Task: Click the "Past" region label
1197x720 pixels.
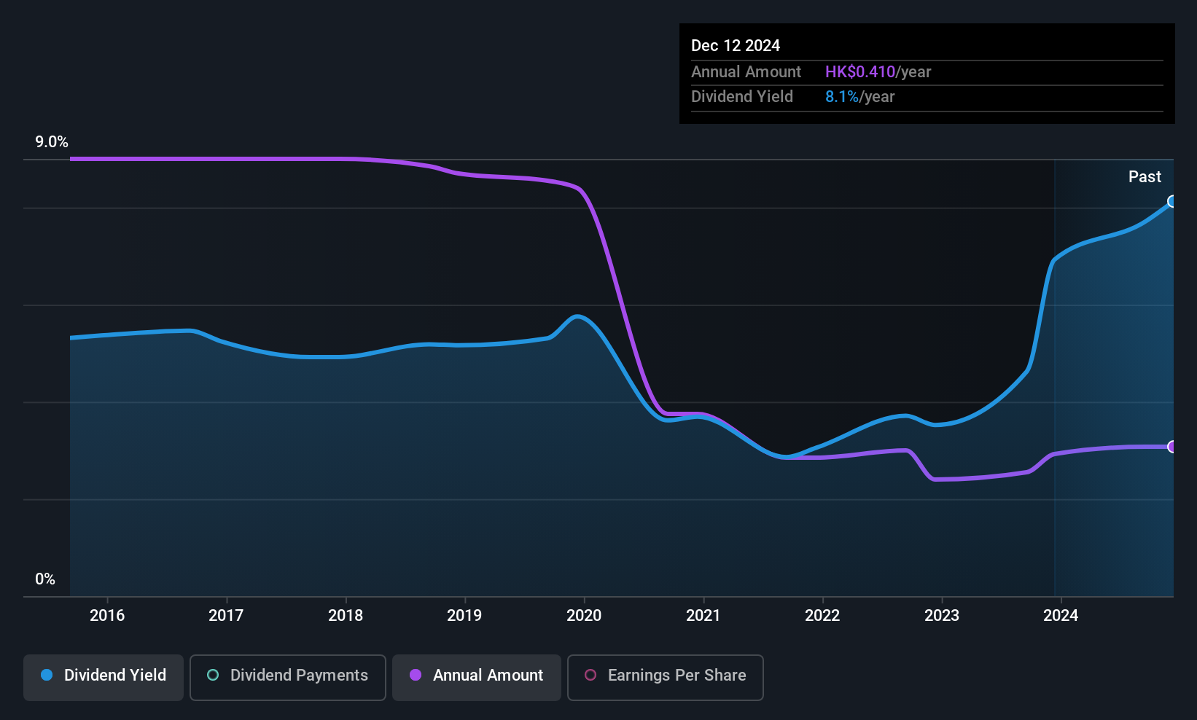Action: [1145, 177]
